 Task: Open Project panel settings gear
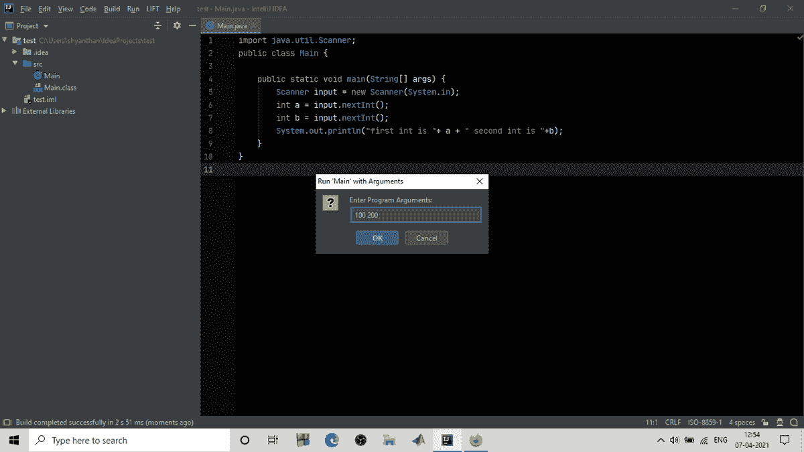point(177,25)
